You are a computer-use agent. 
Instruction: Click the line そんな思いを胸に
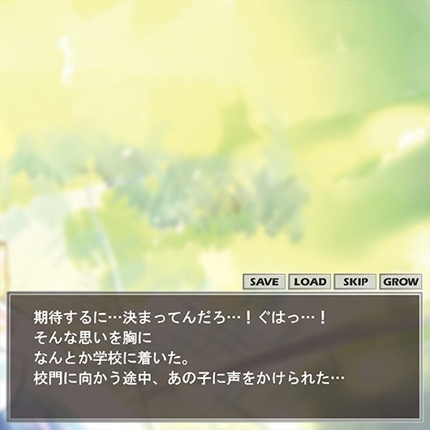(92, 338)
